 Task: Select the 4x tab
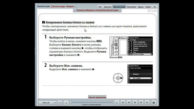[x=155, y=7]
